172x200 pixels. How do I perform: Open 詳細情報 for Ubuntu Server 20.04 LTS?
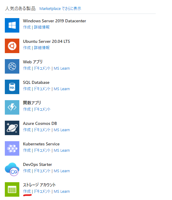(x=42, y=48)
